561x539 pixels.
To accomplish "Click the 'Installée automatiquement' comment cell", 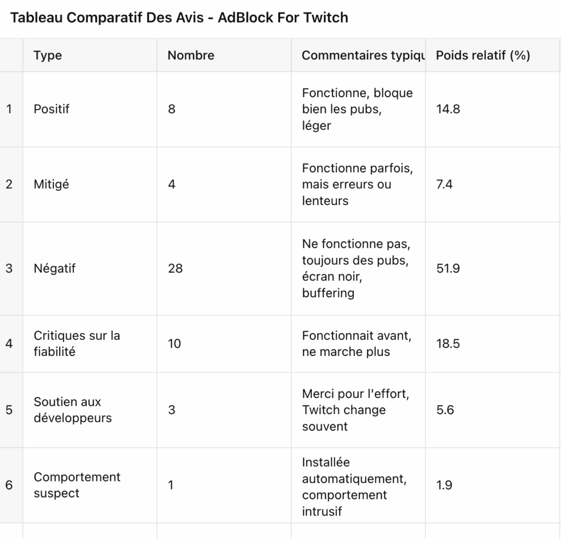I will pyautogui.click(x=358, y=485).
